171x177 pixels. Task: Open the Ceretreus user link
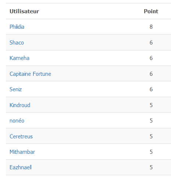(x=21, y=137)
